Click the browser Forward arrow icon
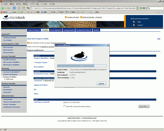 tap(8, 8)
